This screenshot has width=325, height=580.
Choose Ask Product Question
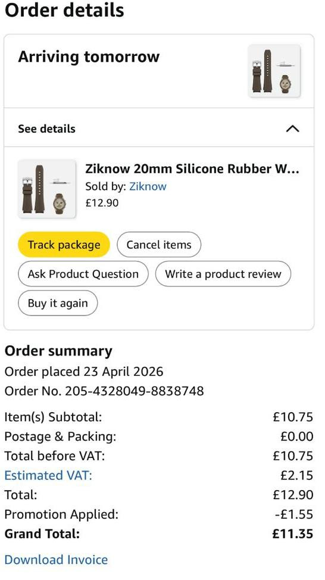83,274
